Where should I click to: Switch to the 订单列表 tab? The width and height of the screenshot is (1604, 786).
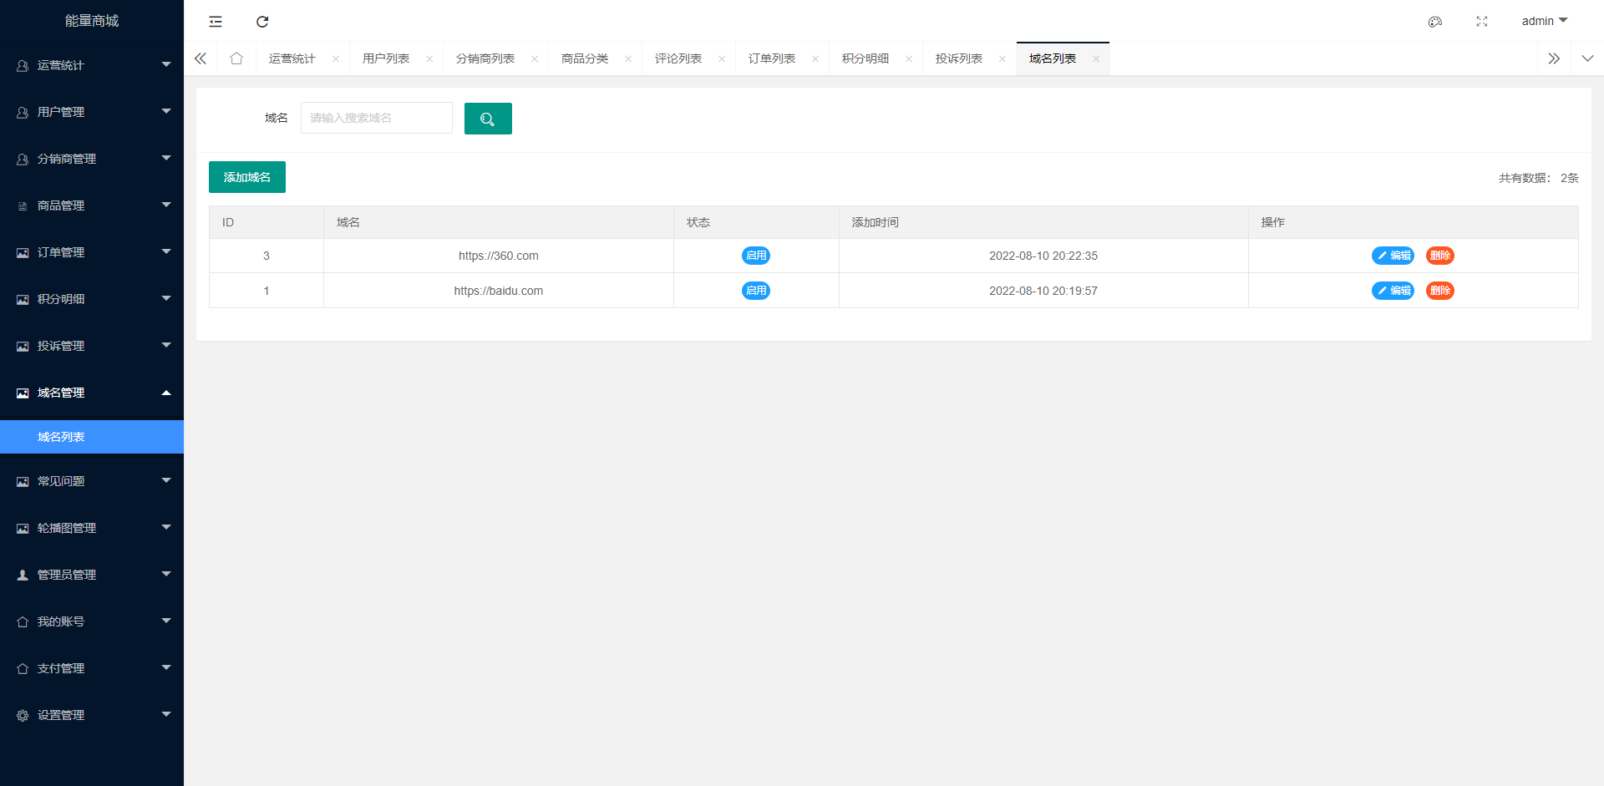pos(771,58)
